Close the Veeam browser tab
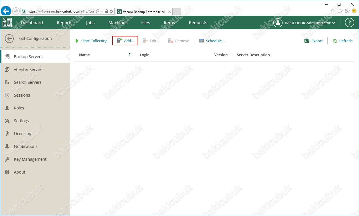Image resolution: width=359 pixels, height=216 pixels. [170, 12]
